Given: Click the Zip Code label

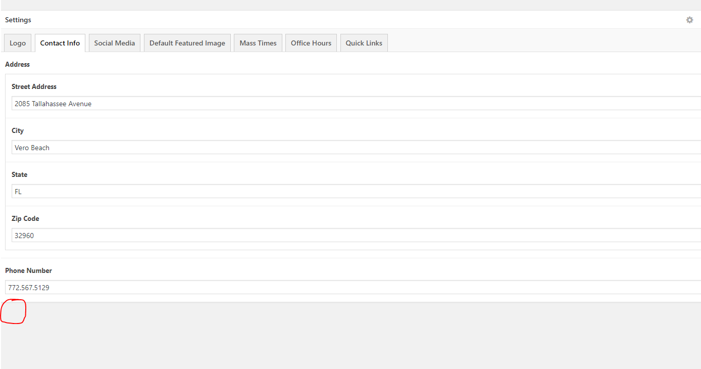Looking at the screenshot, I should pyautogui.click(x=25, y=218).
